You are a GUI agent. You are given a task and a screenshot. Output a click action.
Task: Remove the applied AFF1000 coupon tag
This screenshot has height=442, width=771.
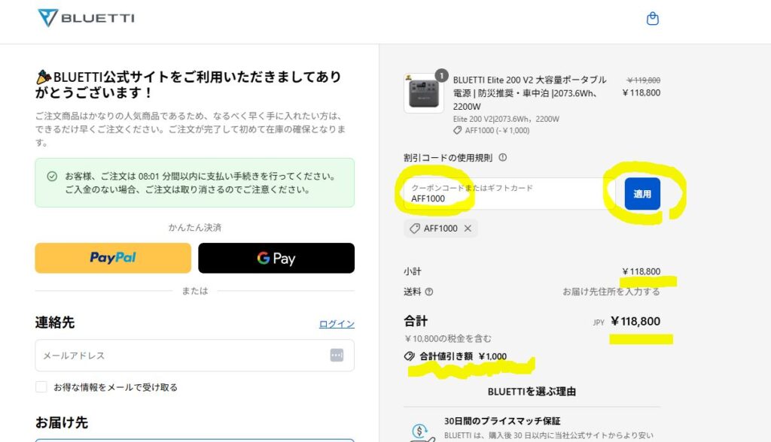[x=468, y=229]
